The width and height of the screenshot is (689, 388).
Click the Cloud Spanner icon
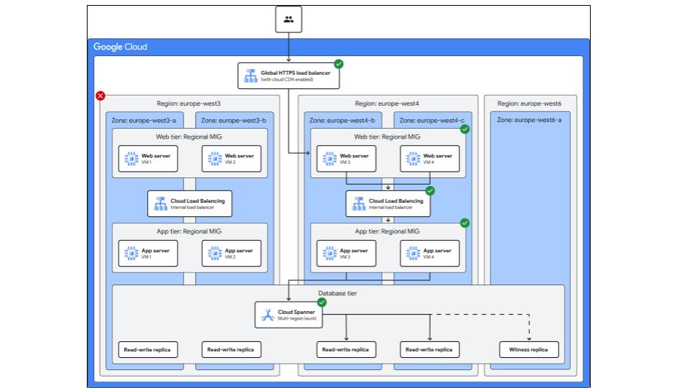pos(268,315)
